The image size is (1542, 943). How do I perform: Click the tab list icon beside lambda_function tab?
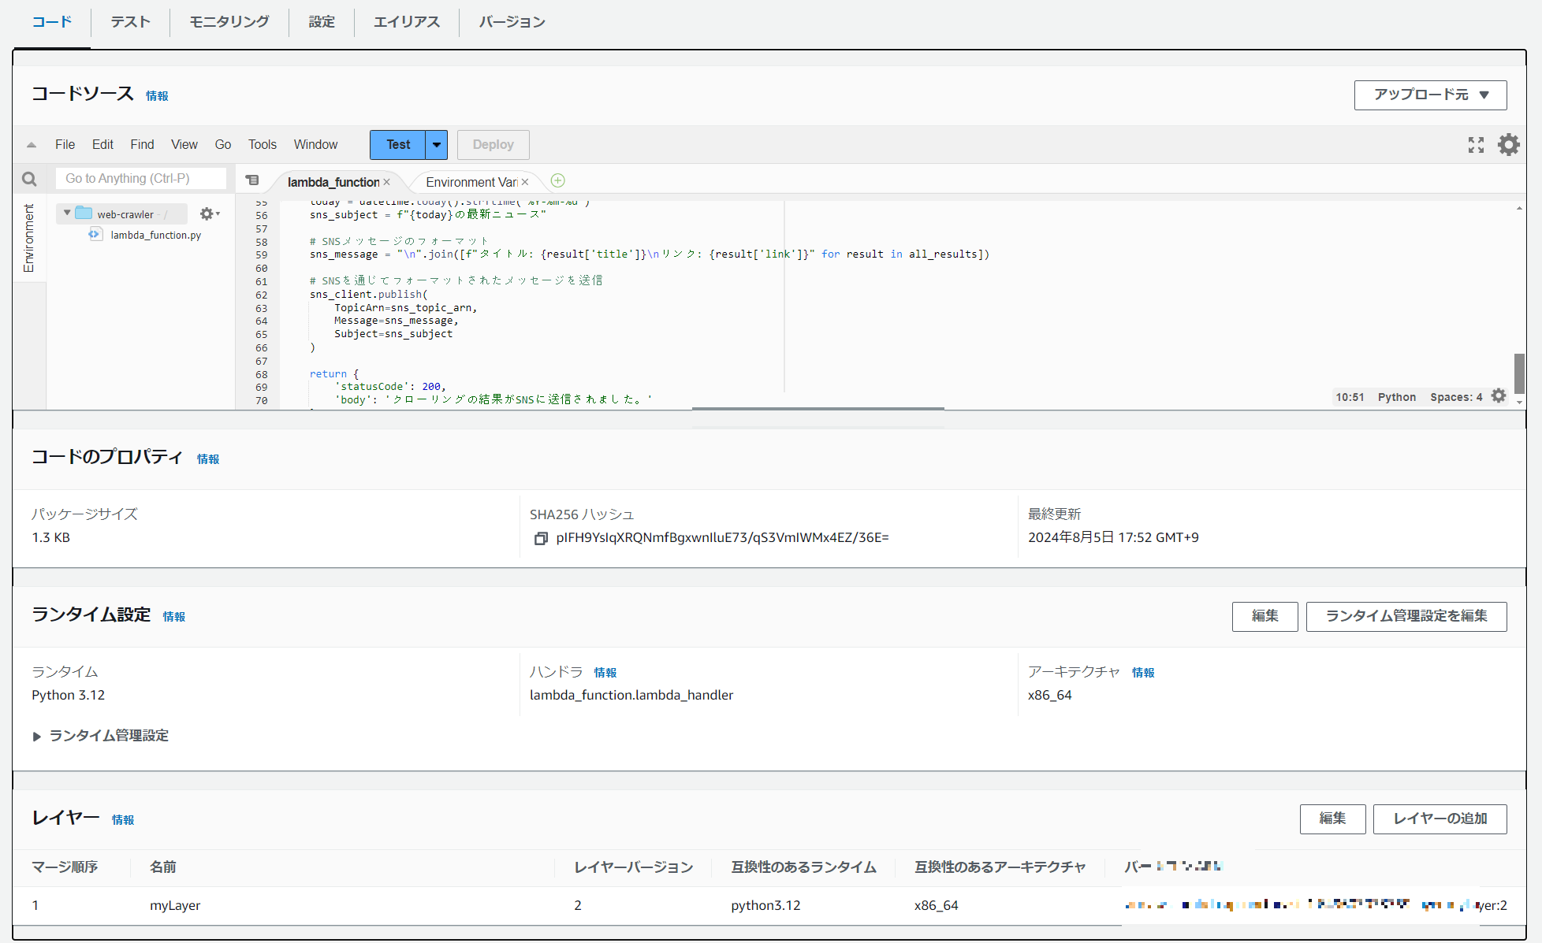pyautogui.click(x=252, y=180)
